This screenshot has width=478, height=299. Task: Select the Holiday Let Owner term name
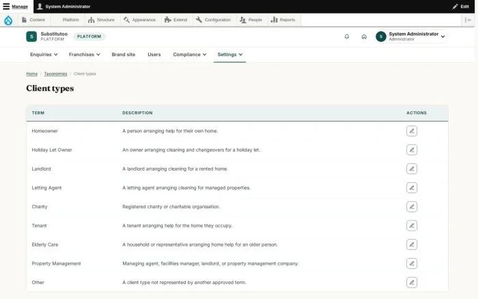[52, 150]
